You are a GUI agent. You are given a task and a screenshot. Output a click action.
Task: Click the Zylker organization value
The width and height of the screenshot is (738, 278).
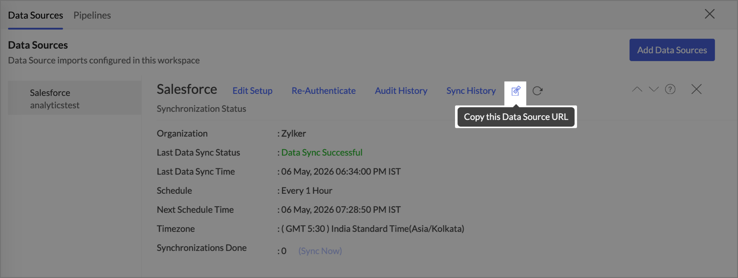294,133
